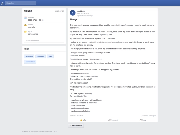Click the writing hand icon beside Author

coord(25,25)
